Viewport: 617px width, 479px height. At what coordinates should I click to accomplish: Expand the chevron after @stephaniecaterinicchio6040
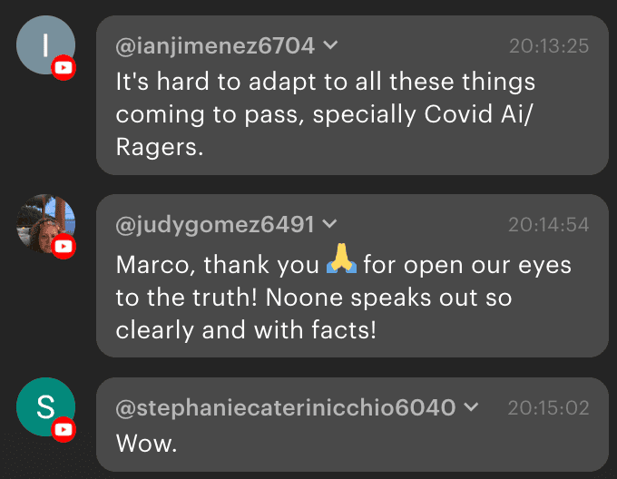pyautogui.click(x=470, y=407)
